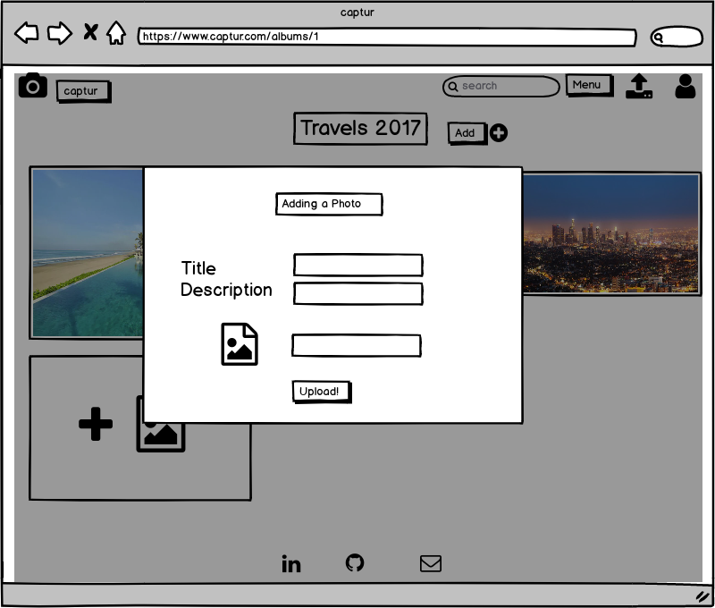Click the Adding a Photo heading

click(329, 204)
